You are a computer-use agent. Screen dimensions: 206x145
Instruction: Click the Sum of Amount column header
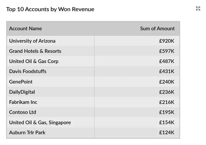point(157,29)
